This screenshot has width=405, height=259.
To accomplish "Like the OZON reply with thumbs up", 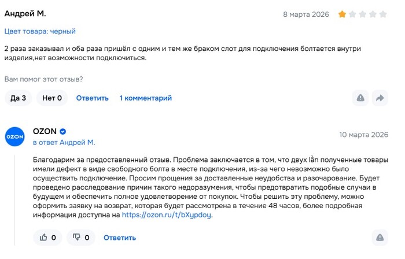I will point(48,237).
